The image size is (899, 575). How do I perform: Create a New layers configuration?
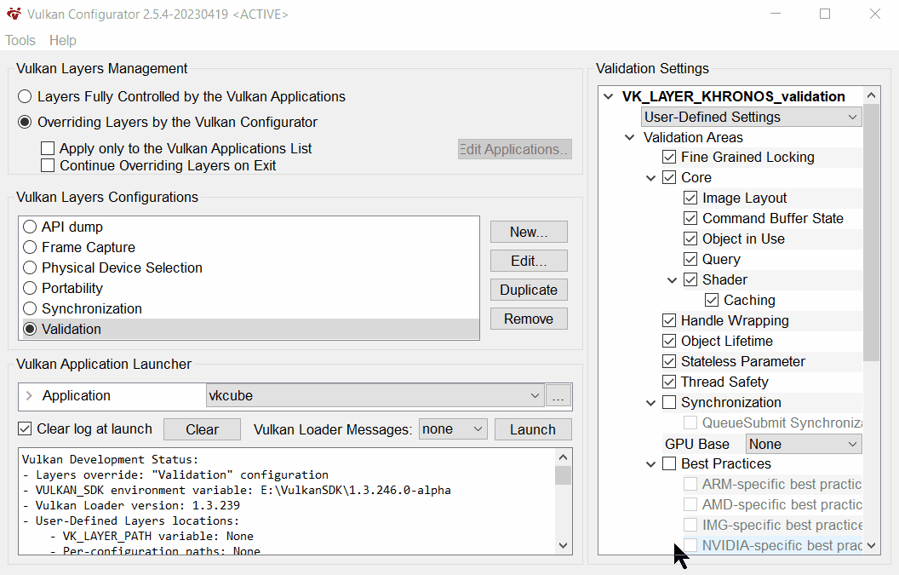pos(528,232)
